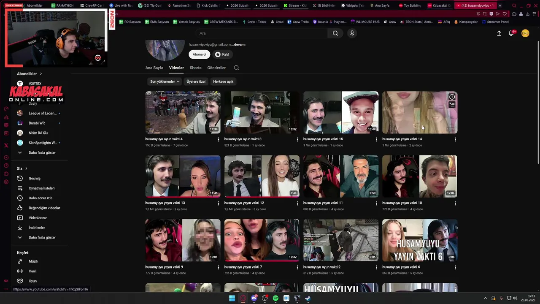Open the upload/create icon in YouTube header

(499, 33)
